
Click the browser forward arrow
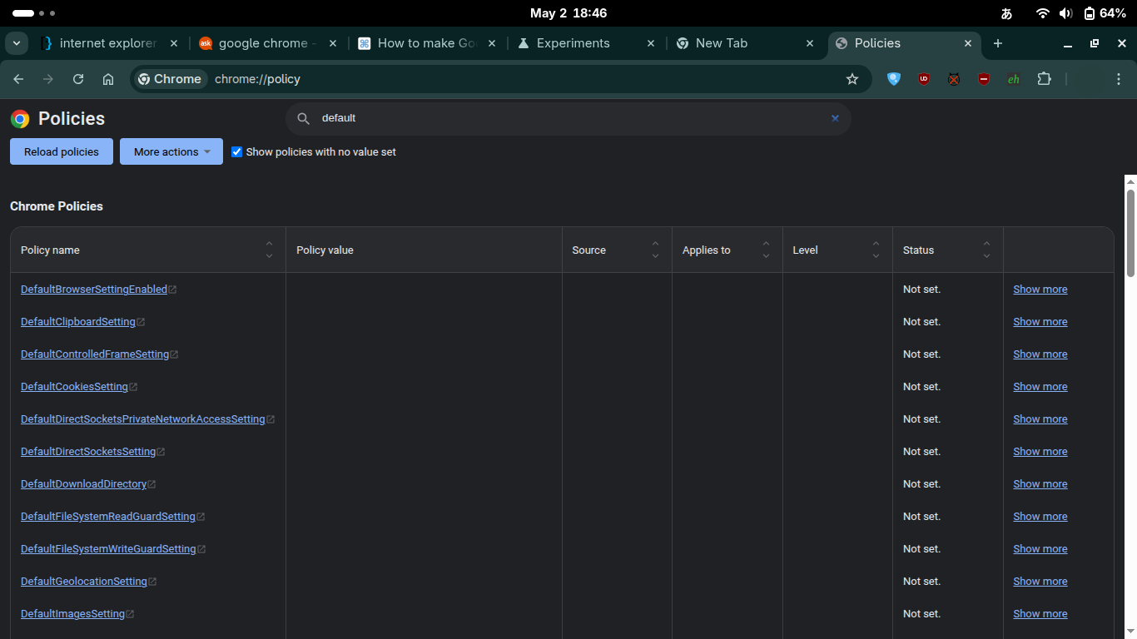(x=48, y=79)
